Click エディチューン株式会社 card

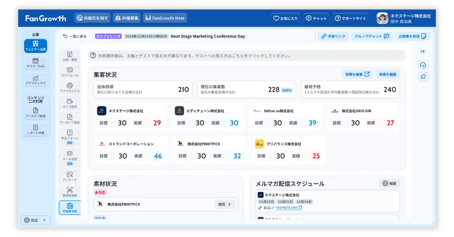[208, 117]
